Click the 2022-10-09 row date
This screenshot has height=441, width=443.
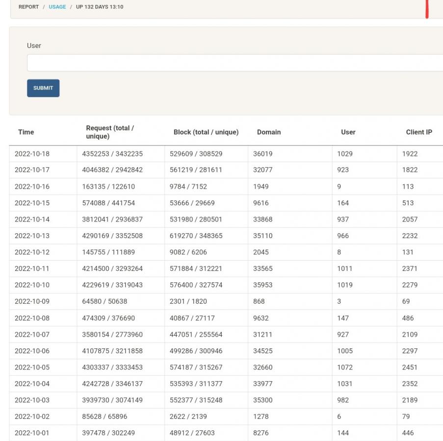pyautogui.click(x=32, y=301)
